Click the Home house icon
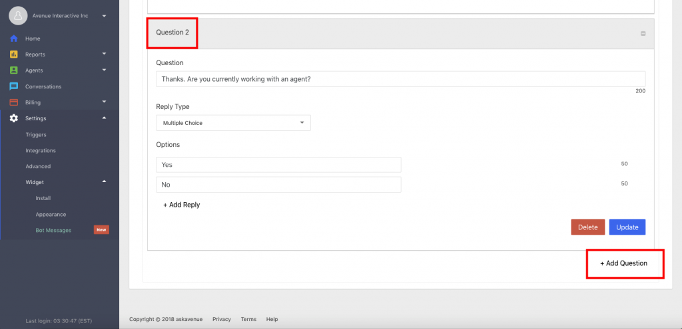682x329 pixels. tap(14, 39)
